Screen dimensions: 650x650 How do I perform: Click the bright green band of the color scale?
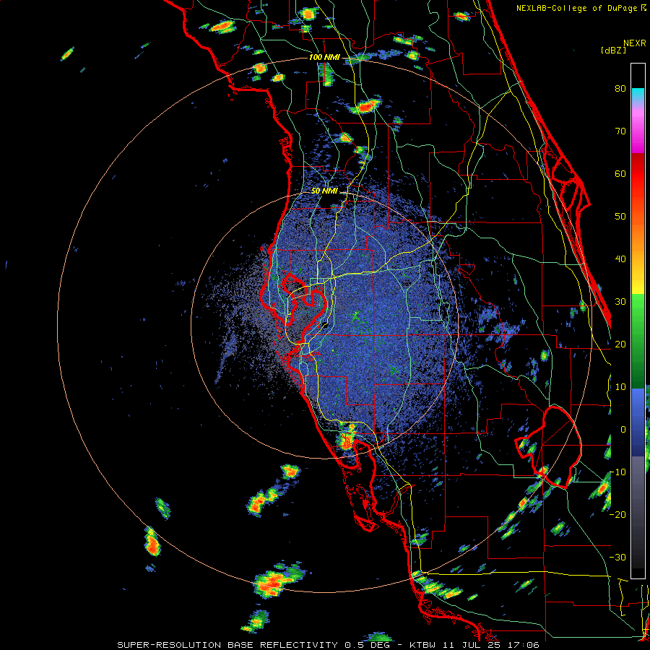point(638,315)
